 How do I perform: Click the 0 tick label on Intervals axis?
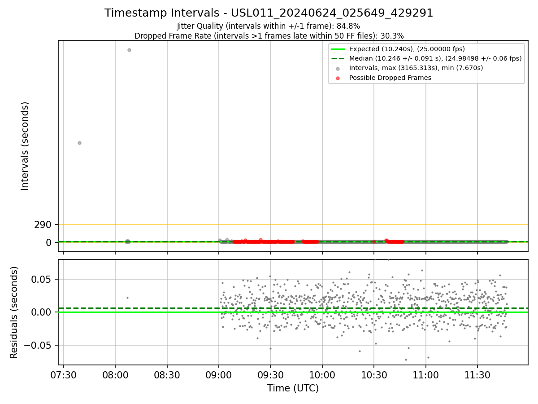click(49, 242)
